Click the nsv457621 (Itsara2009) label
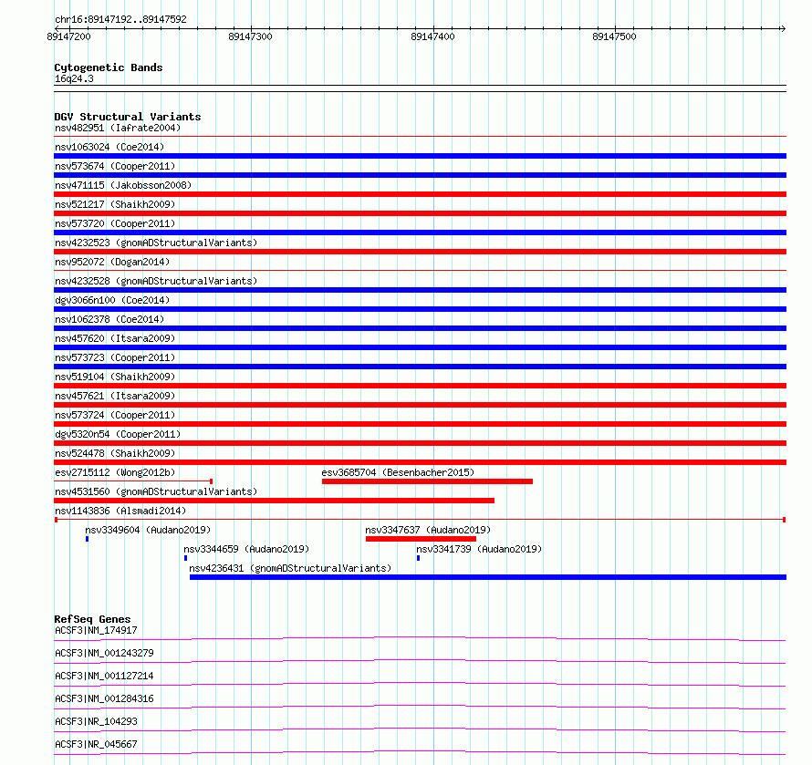 [115, 396]
